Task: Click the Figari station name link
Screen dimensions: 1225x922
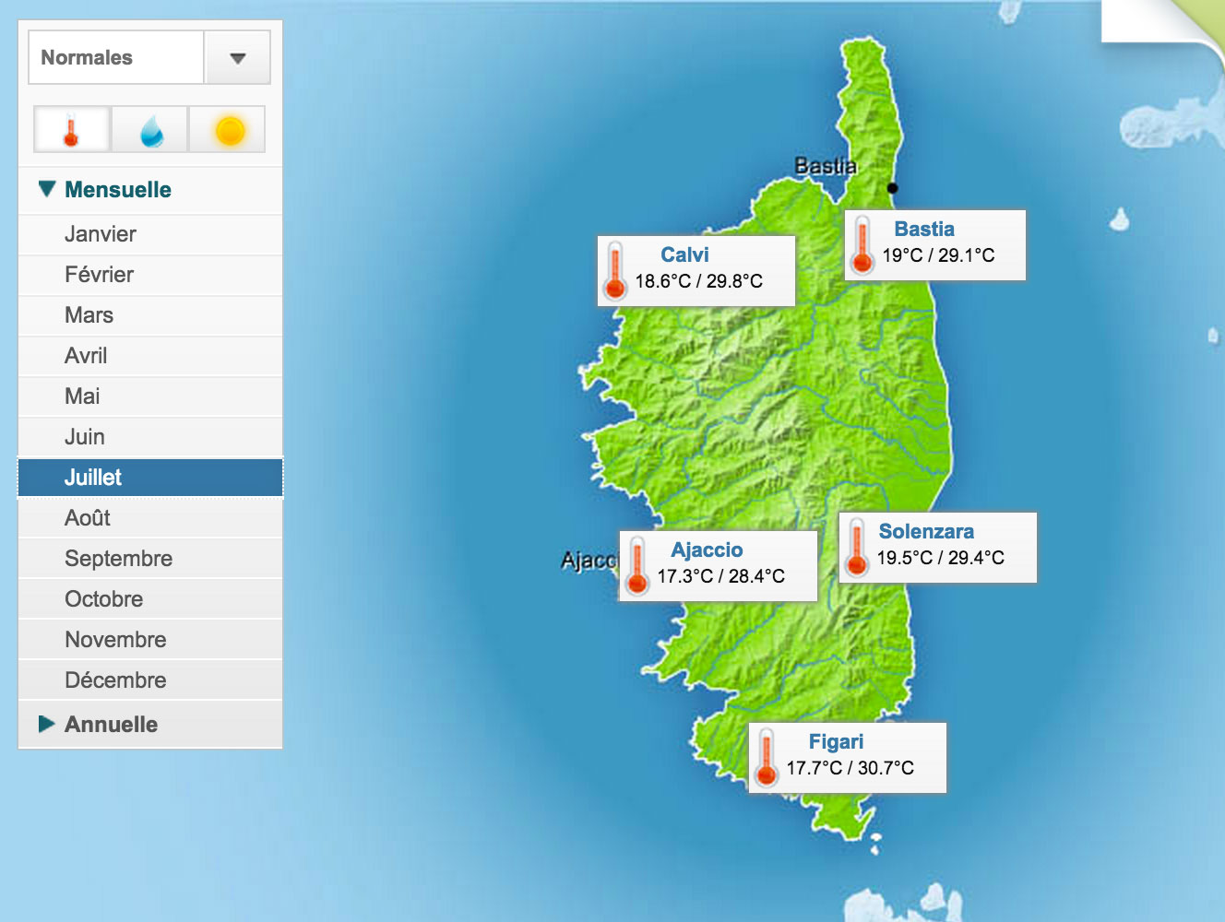Action: [836, 741]
